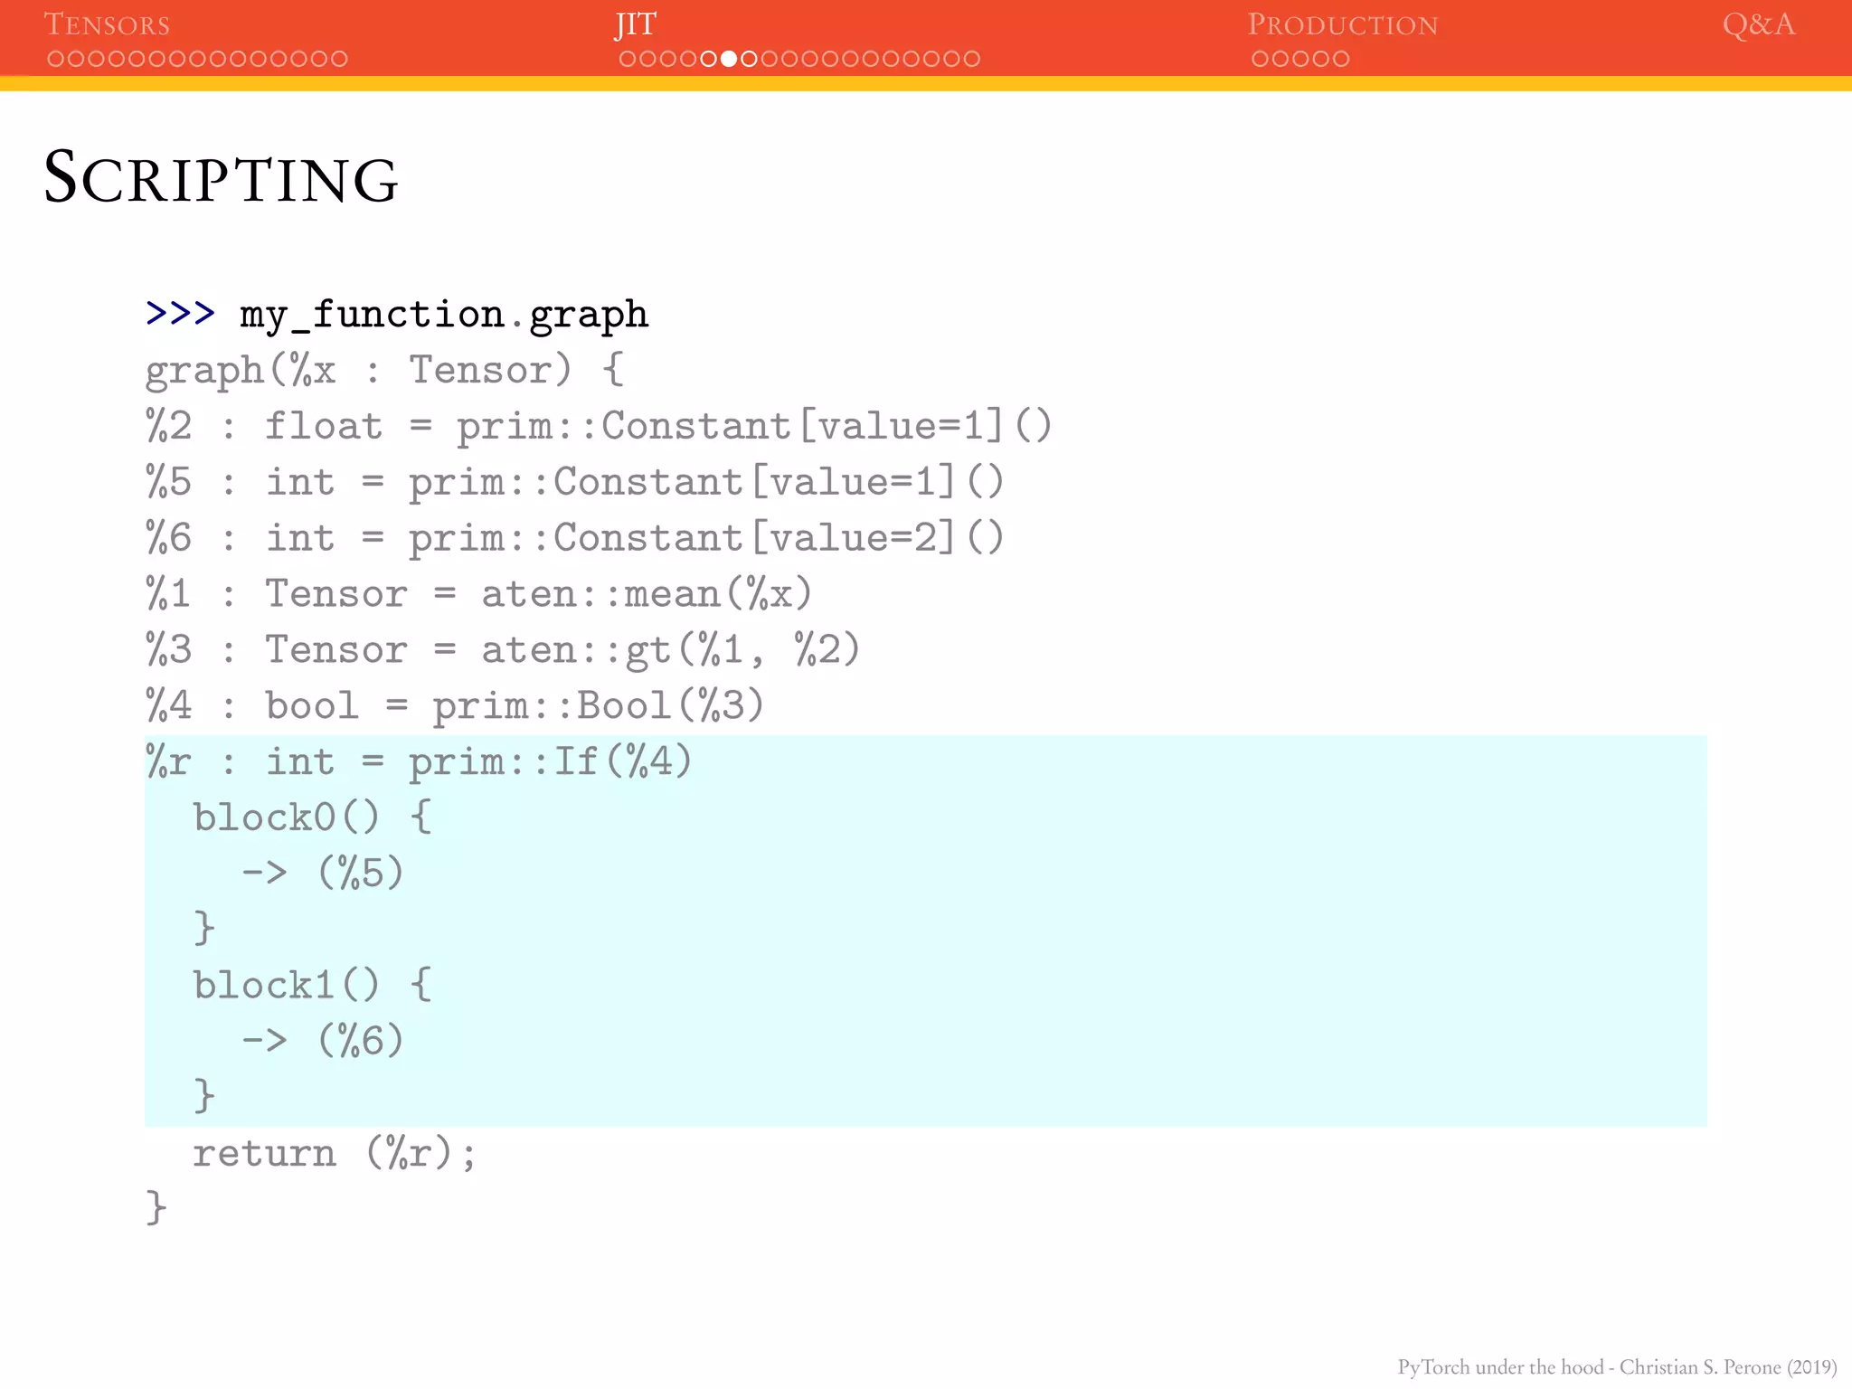Click the '-> (%5)' return line

[x=323, y=874]
